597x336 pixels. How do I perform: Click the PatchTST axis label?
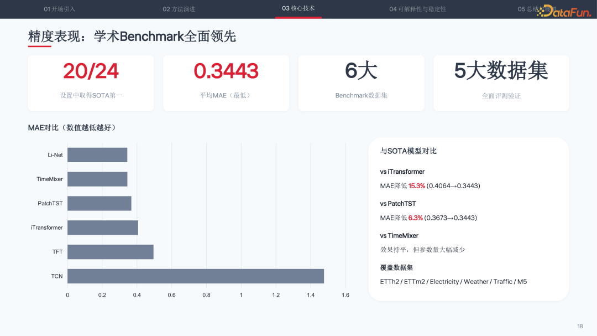tap(50, 203)
